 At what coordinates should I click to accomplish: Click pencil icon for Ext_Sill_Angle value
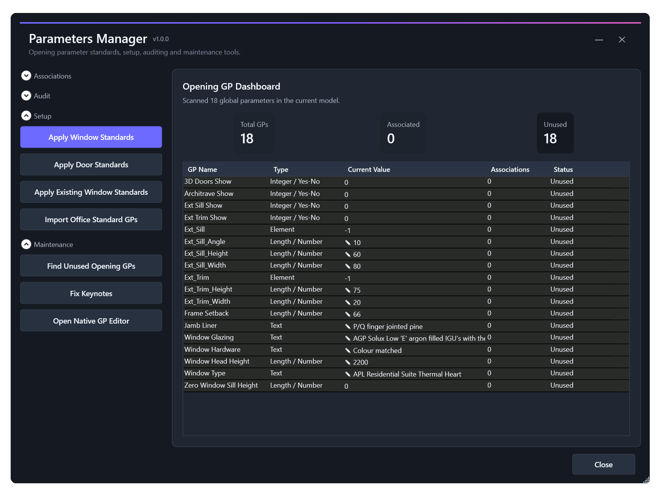348,242
